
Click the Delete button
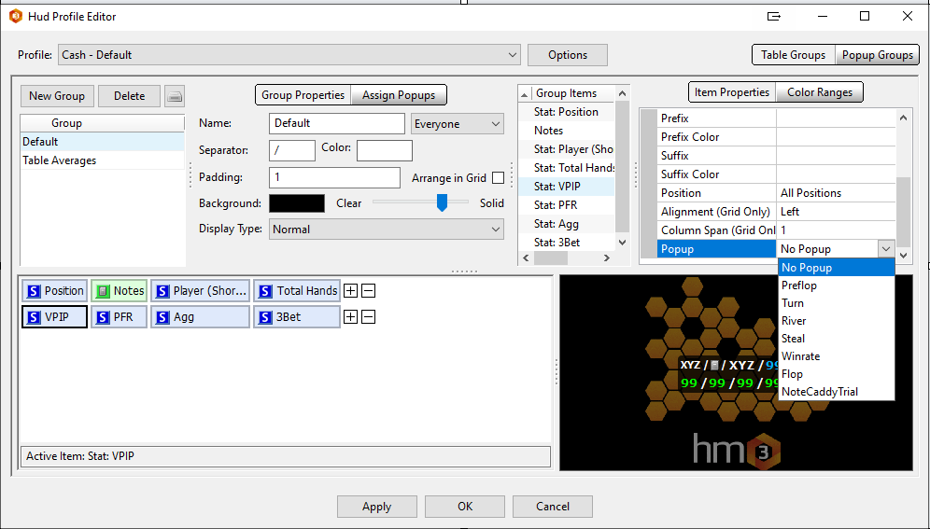pos(129,96)
